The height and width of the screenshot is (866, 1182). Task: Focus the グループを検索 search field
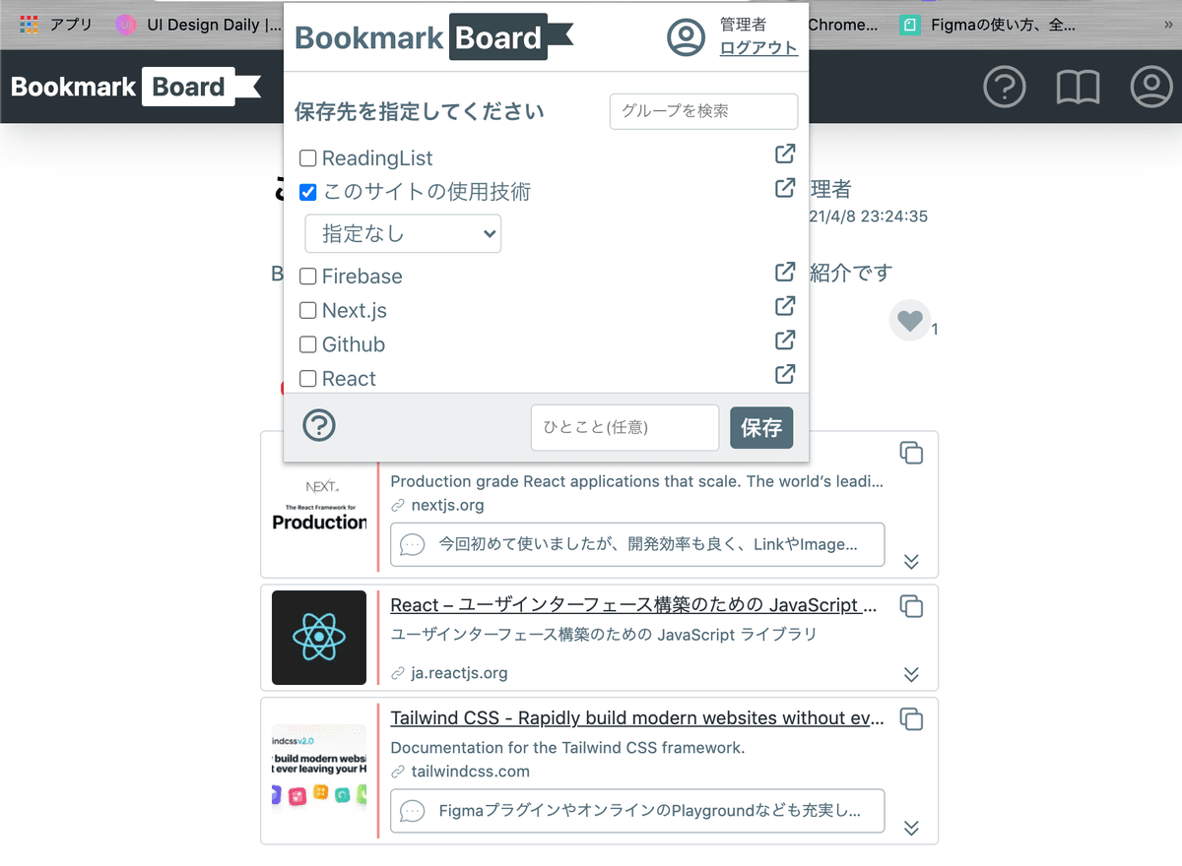703,111
